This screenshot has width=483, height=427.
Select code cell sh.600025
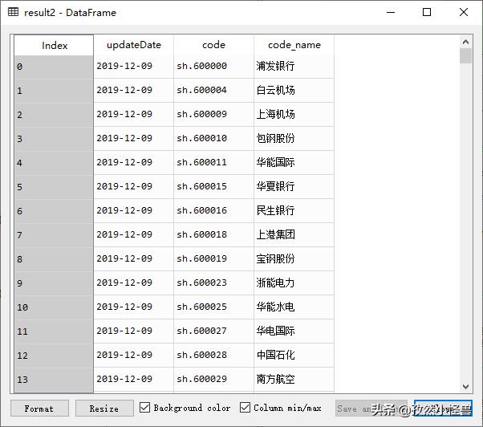213,307
